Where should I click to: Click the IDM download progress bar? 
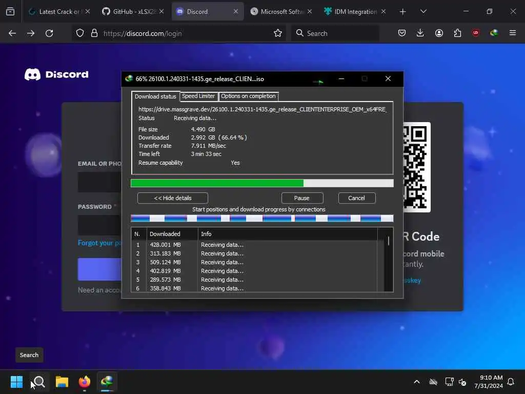(x=262, y=183)
